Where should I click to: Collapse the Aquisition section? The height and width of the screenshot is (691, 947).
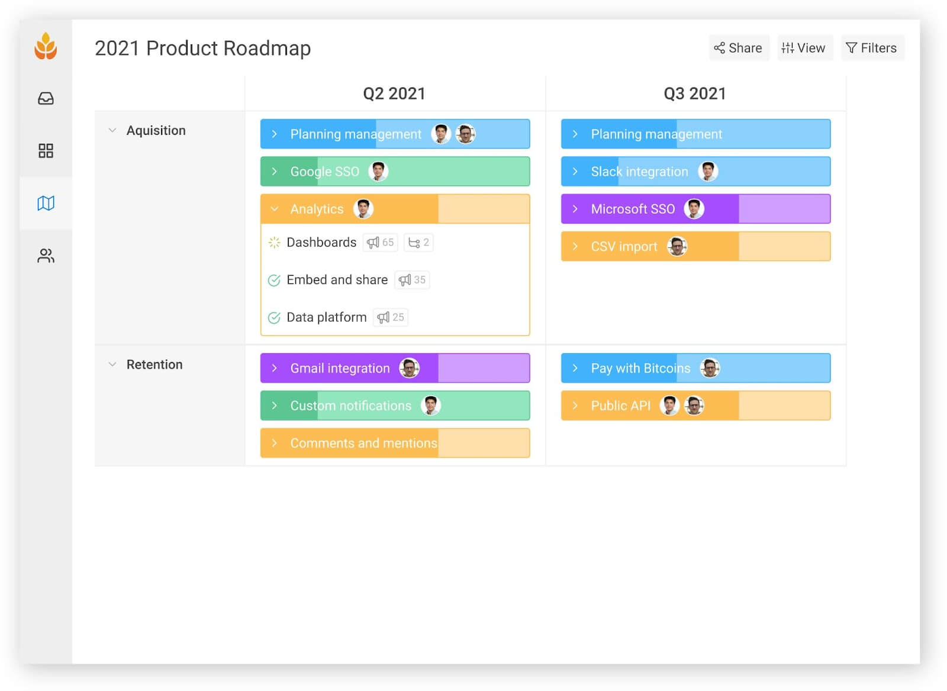point(111,130)
